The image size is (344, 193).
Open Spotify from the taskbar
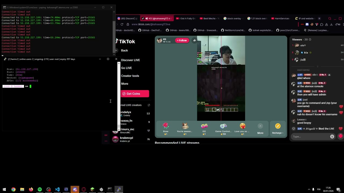(40, 190)
